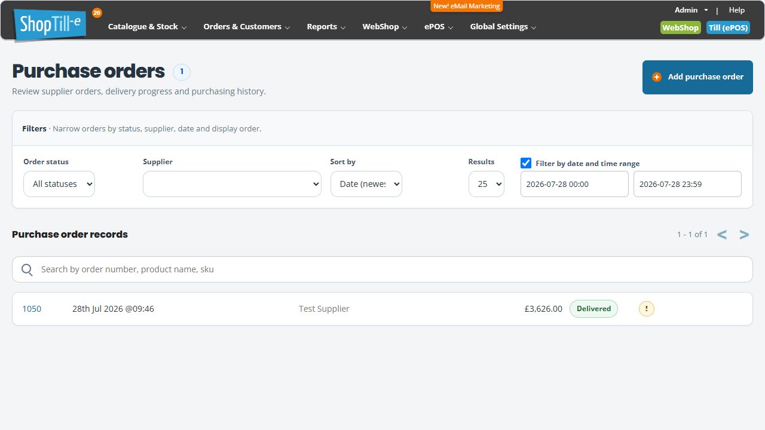The image size is (765, 430).
Task: Click the £3,626.00 order total
Action: 543,309
